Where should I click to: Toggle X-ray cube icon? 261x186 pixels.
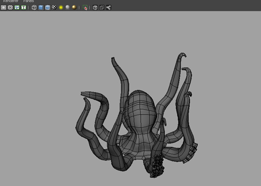coord(95,7)
